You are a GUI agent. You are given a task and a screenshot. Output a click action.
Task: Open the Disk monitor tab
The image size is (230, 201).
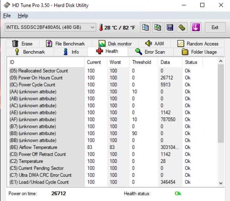115,44
